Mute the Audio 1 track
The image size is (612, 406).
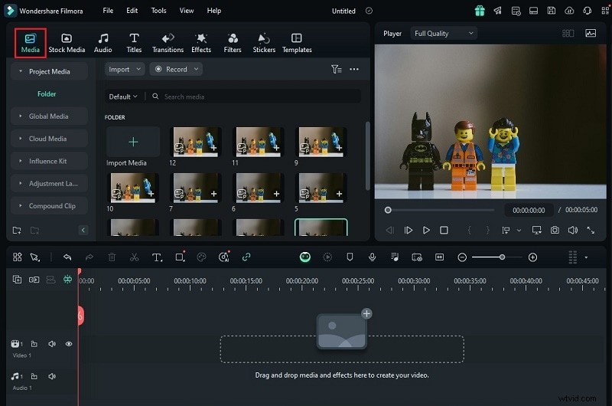click(x=52, y=376)
